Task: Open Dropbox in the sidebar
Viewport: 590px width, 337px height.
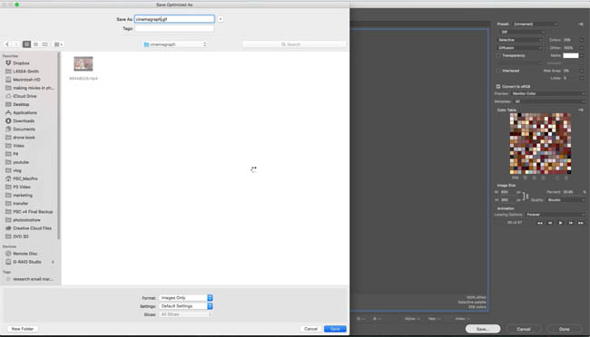Action: pos(22,63)
